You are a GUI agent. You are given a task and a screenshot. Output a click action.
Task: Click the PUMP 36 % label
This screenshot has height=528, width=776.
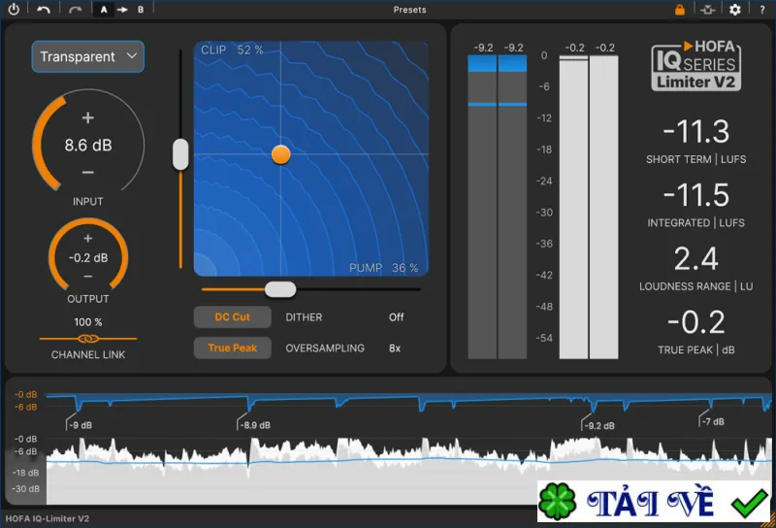click(x=383, y=268)
